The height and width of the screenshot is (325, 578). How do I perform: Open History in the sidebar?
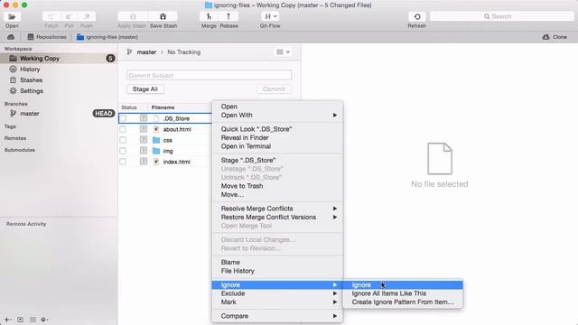click(30, 70)
